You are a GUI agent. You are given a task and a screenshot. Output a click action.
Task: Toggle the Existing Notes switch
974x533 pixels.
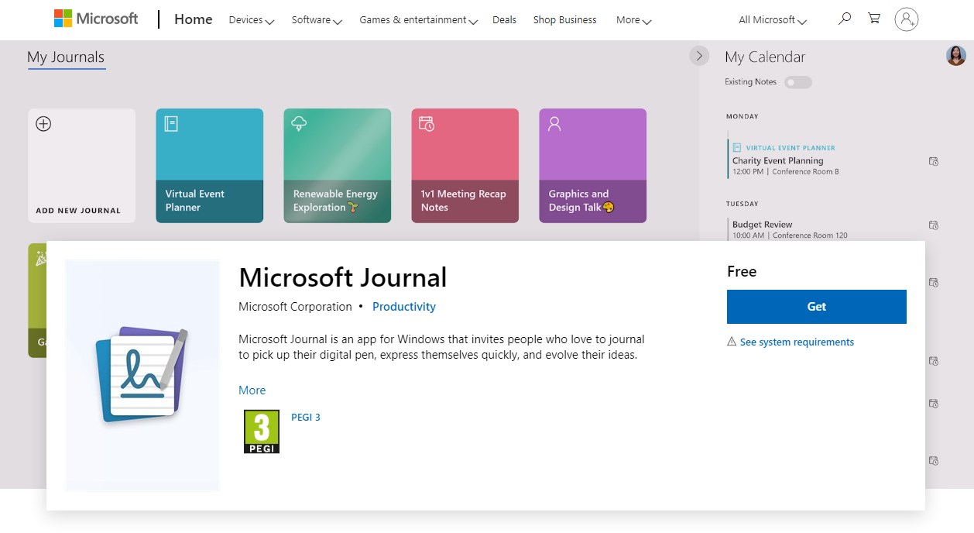coord(798,82)
